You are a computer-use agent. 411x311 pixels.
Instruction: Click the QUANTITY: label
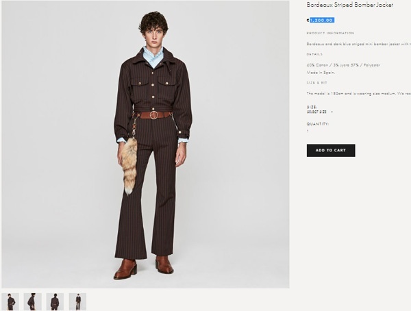coord(318,124)
